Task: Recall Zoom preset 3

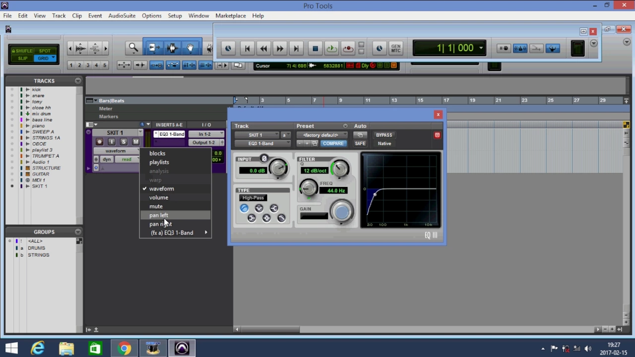Action: [88, 65]
